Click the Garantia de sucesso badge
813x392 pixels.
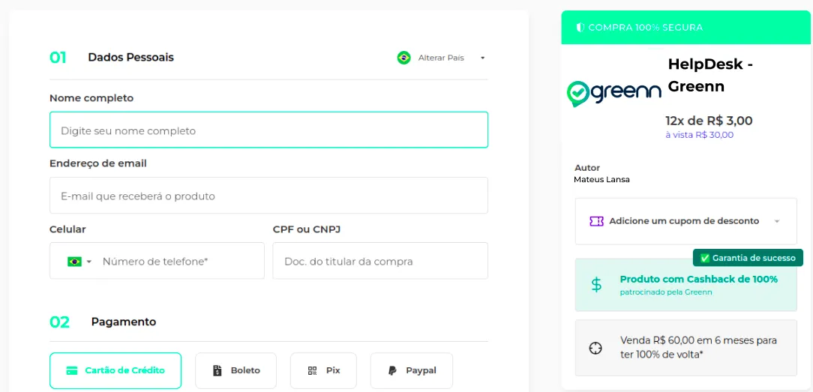pos(748,257)
